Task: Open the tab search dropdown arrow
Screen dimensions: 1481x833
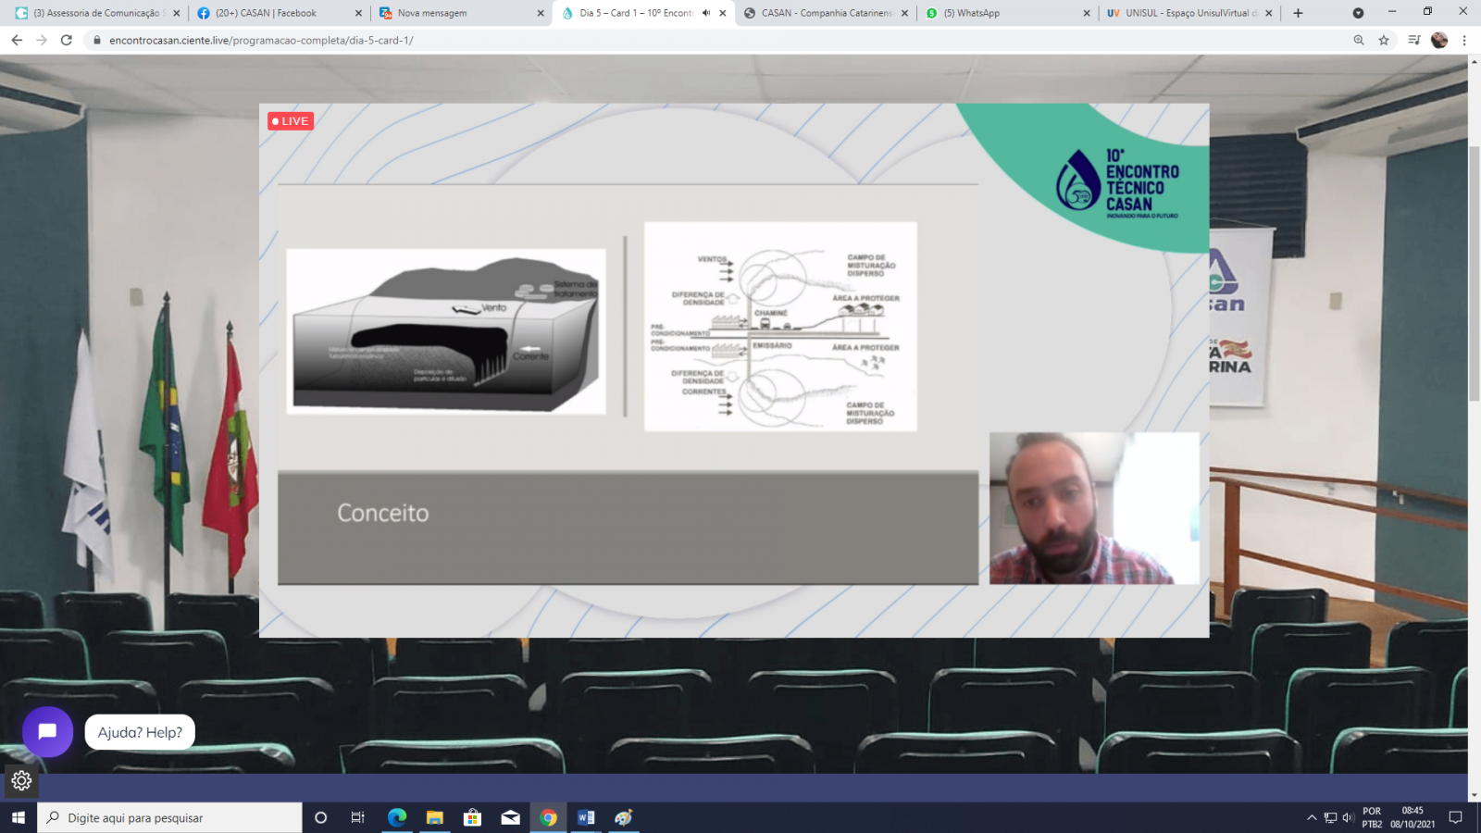Action: coord(1358,13)
